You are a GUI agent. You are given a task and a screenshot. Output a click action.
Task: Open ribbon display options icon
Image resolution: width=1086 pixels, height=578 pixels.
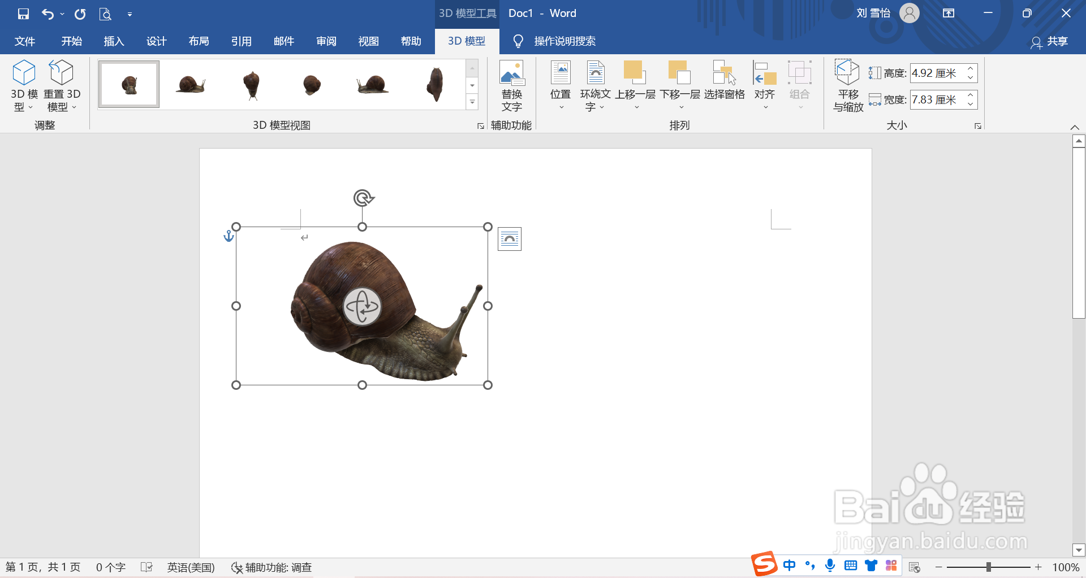coord(949,14)
